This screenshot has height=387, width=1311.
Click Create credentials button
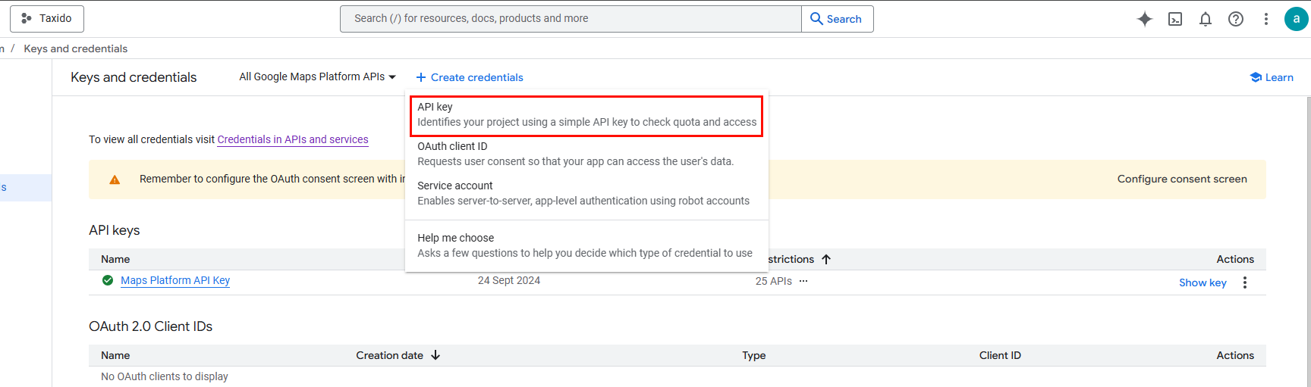(470, 77)
